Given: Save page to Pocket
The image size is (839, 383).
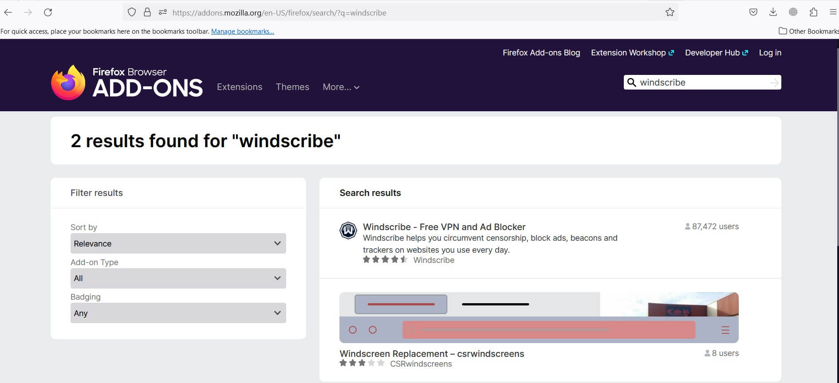Looking at the screenshot, I should pos(753,12).
